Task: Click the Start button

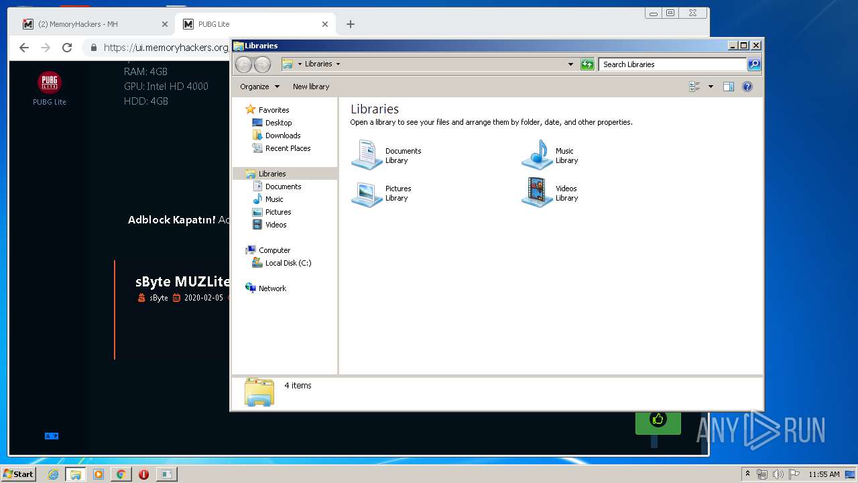Action: (18, 474)
